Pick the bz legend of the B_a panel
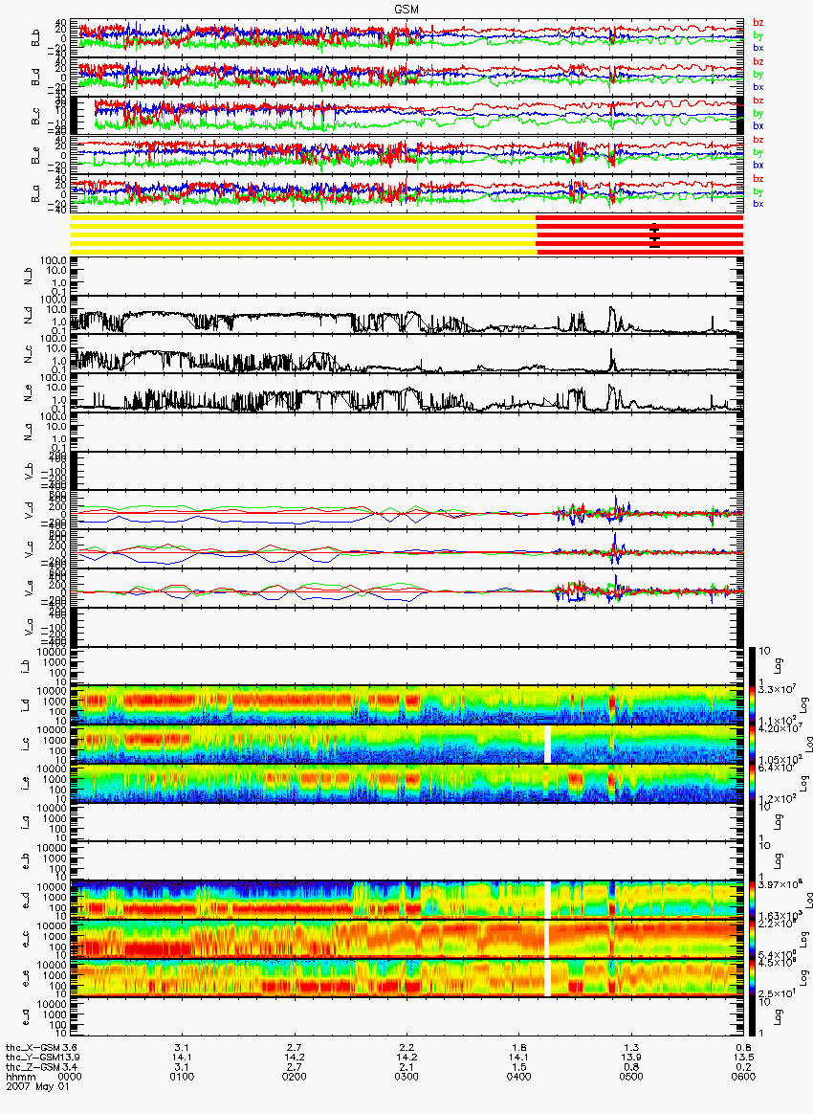813x1114 pixels. (x=758, y=179)
